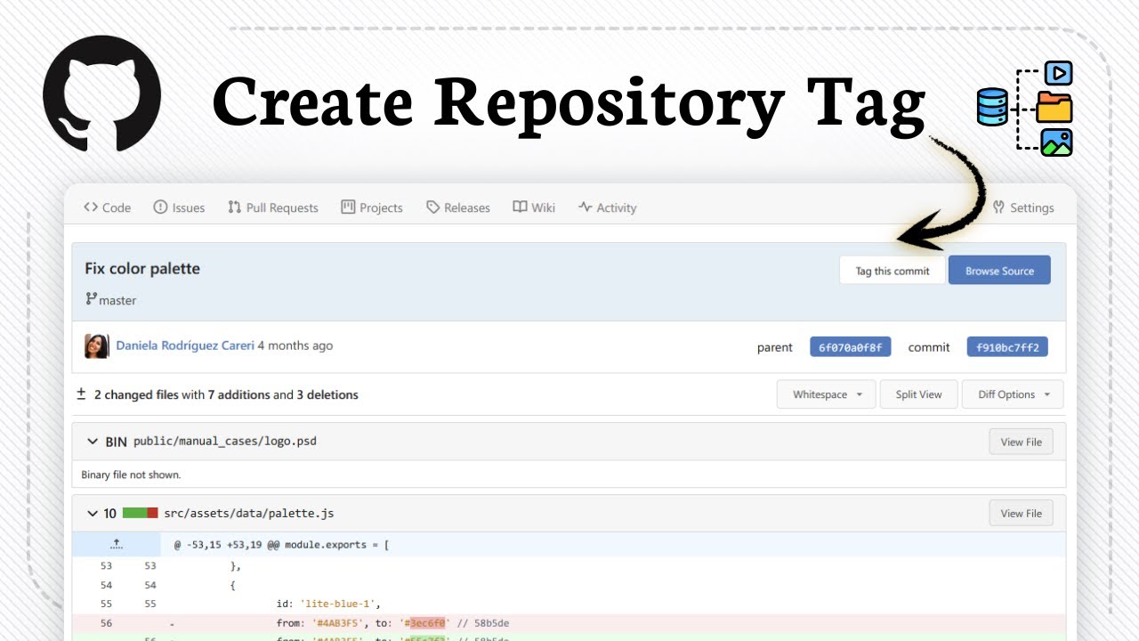Click the Browse Source button
The width and height of the screenshot is (1139, 641).
click(x=999, y=271)
